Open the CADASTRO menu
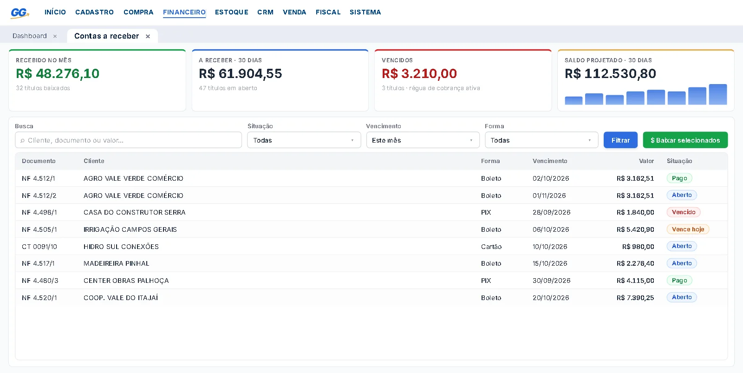 pyautogui.click(x=94, y=13)
